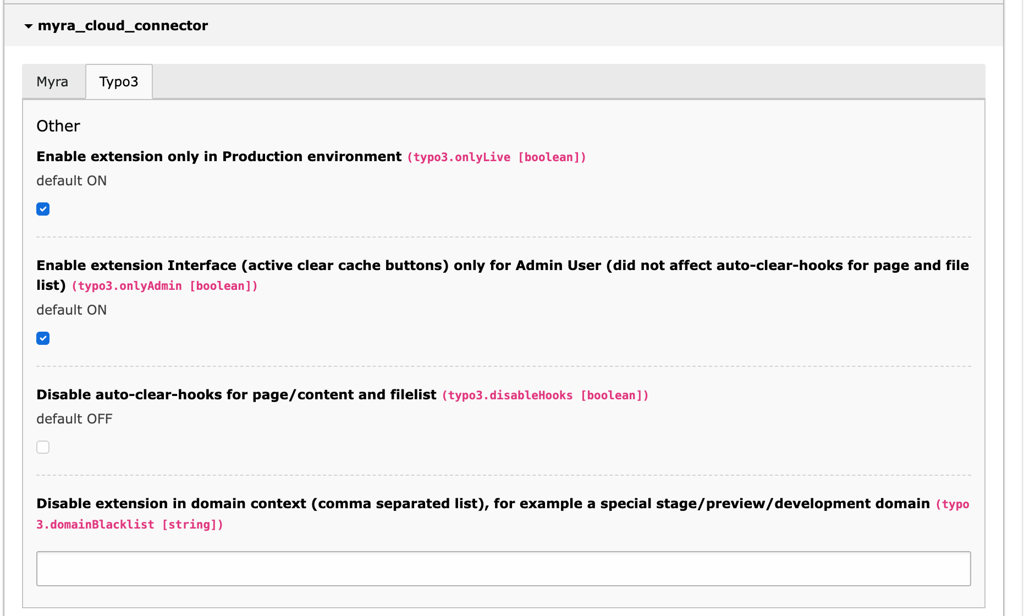Enable Disable auto-clear-hooks for page/content and filelist
1024x616 pixels.
click(x=42, y=447)
